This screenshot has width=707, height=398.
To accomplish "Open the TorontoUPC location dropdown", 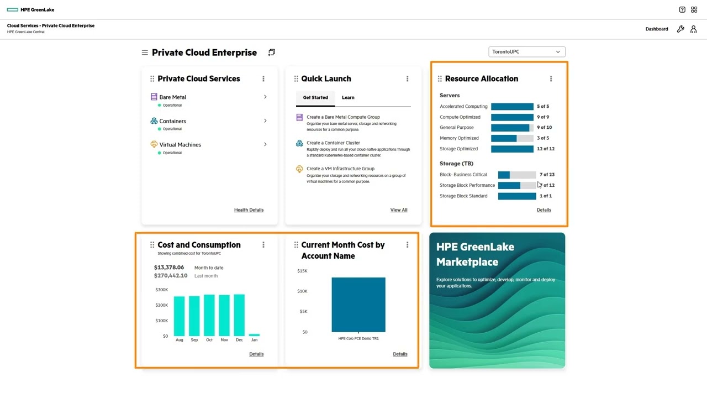I will pyautogui.click(x=527, y=51).
